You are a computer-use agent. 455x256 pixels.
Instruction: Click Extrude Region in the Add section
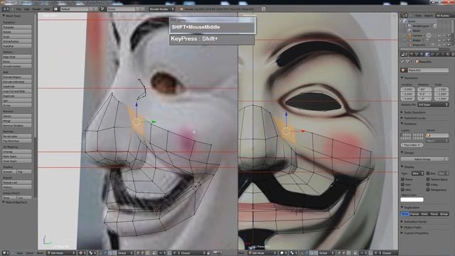coord(17,77)
